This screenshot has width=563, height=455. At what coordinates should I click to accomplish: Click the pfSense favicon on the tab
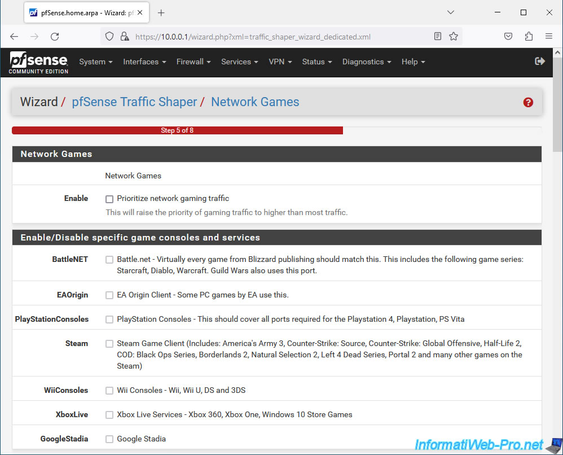pos(33,12)
